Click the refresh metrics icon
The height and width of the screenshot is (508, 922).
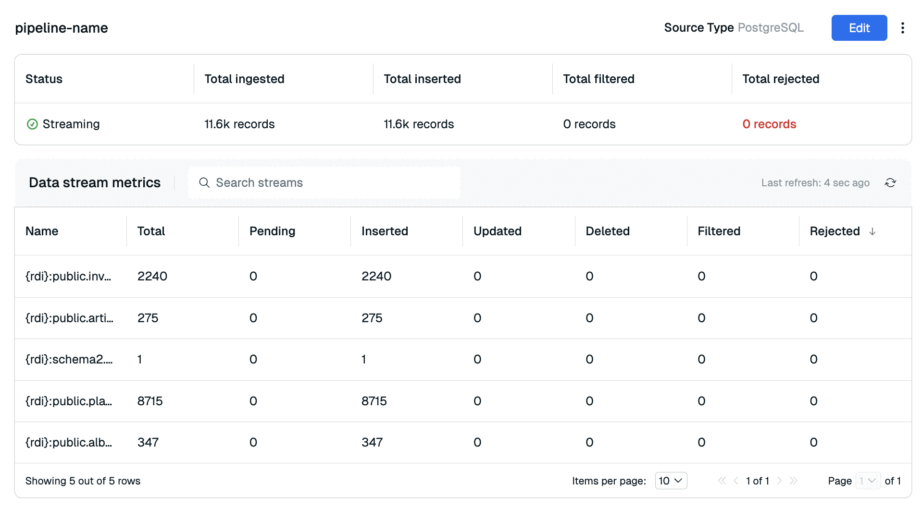890,183
